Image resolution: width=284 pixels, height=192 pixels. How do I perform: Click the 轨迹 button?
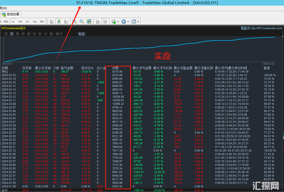point(81,34)
